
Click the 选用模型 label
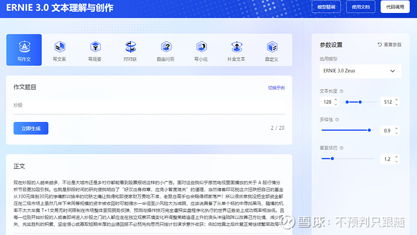[328, 59]
